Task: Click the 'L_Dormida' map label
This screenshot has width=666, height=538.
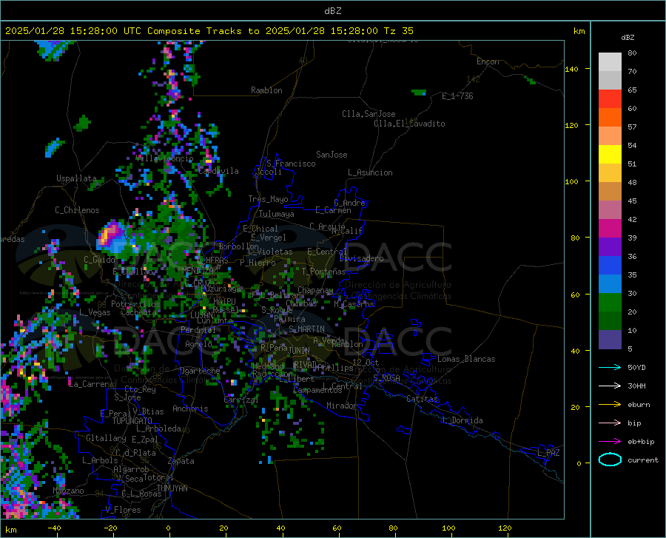Action: 462,420
